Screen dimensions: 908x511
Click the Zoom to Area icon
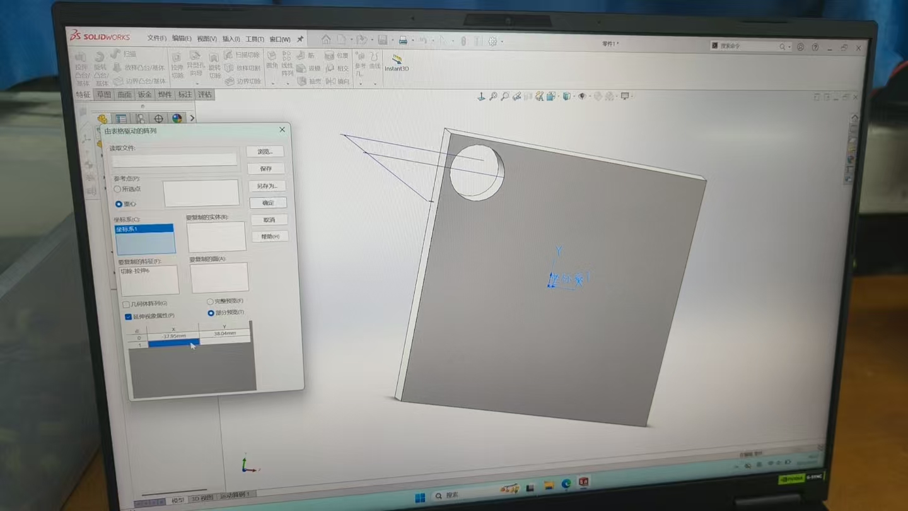point(504,97)
